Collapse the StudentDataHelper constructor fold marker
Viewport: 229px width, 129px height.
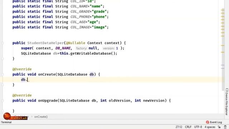pyautogui.click(x=3, y=43)
